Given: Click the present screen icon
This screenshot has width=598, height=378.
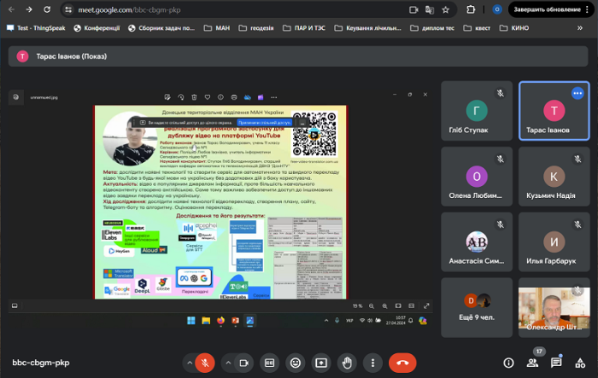Looking at the screenshot, I should 321,362.
